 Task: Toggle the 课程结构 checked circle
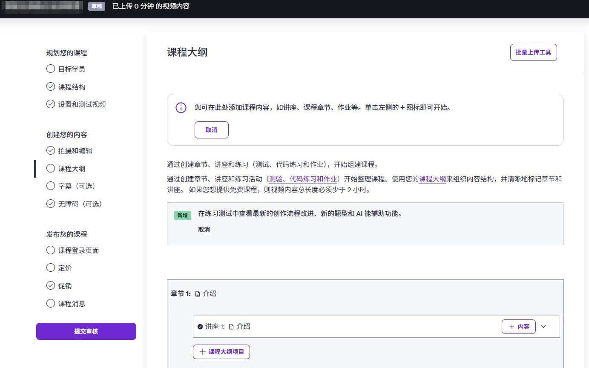pos(50,86)
